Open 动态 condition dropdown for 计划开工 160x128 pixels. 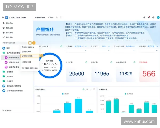(106, 46)
